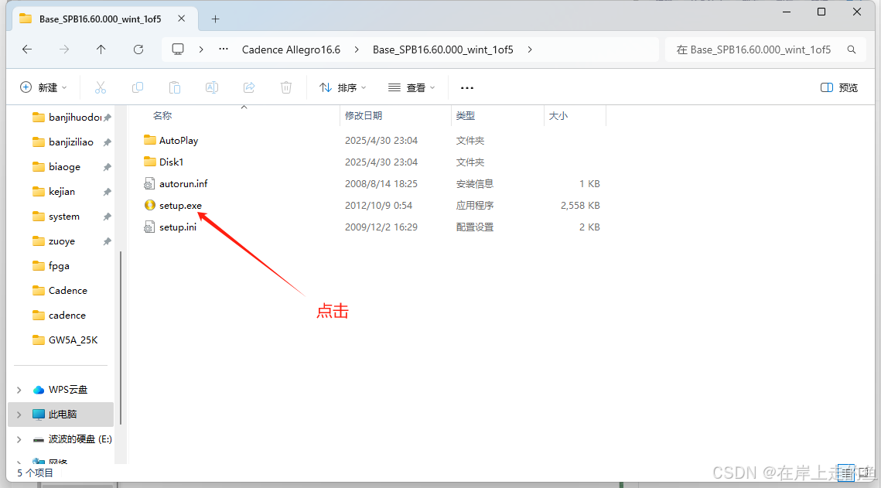
Task: Click the 安装信息 type cell
Action: [475, 183]
